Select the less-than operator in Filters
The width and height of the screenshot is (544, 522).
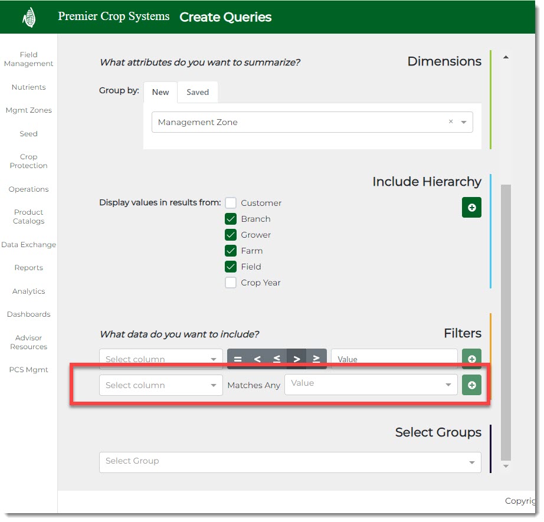[x=257, y=359]
